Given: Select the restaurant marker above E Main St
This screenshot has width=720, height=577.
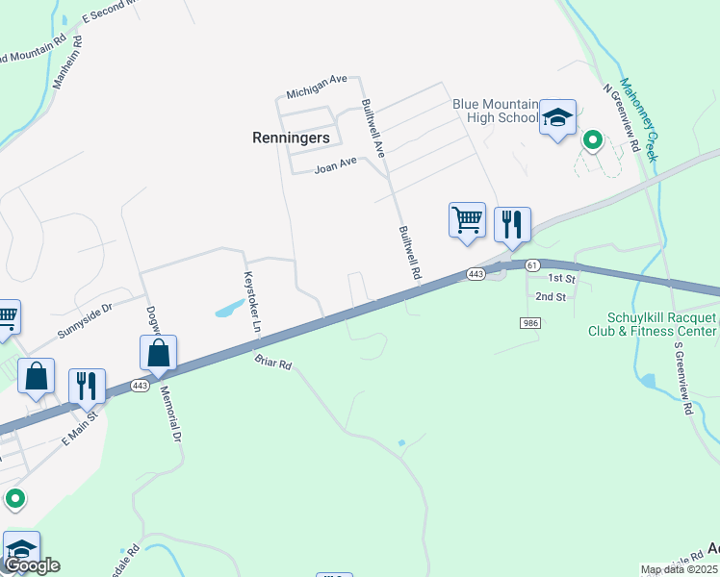Looking at the screenshot, I should point(87,388).
